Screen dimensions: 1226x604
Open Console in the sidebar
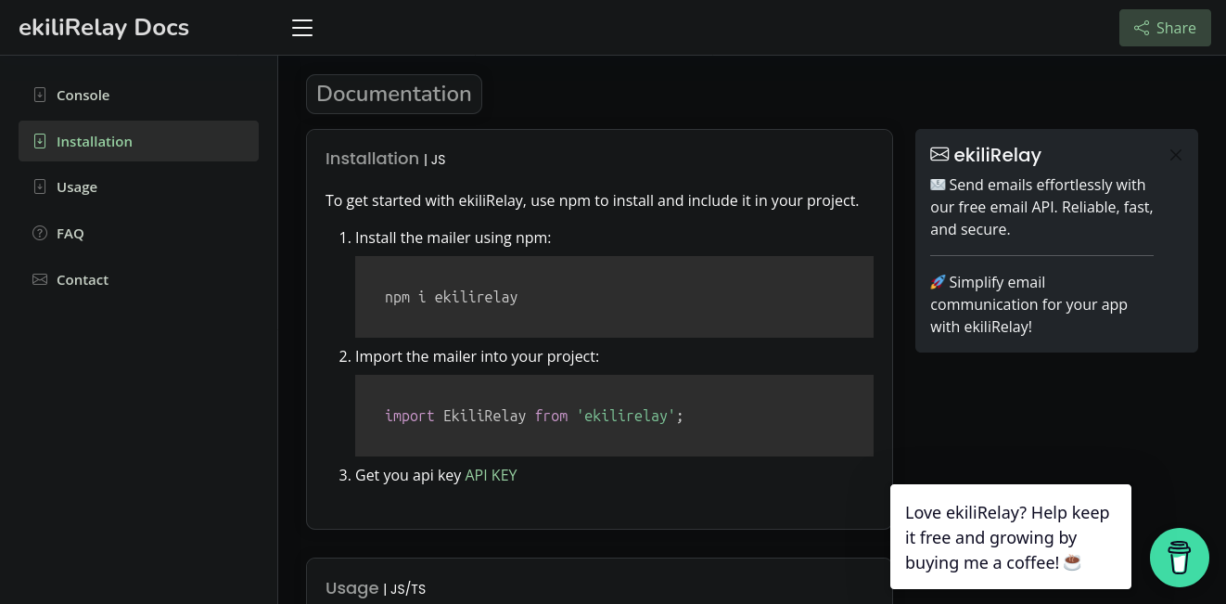83,96
